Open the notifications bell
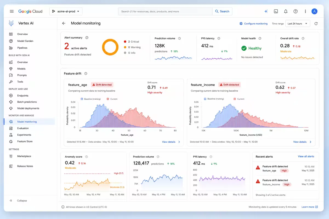Screen dimensions: 329x219 [286, 11]
